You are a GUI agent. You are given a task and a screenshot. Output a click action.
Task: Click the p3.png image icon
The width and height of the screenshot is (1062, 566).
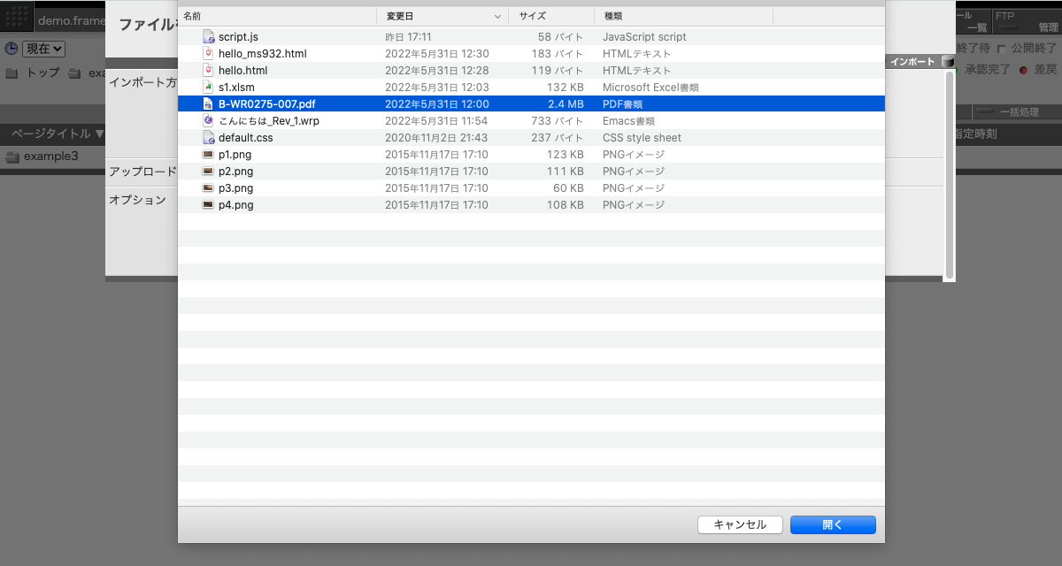tap(208, 188)
